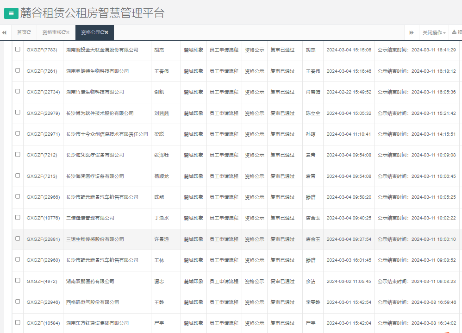Click the 麓城印象 label in 王静's row
The width and height of the screenshot is (462, 333).
[194, 302]
